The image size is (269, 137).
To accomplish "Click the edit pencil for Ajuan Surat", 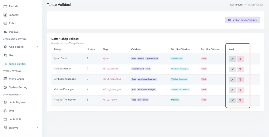I will point(232,59).
